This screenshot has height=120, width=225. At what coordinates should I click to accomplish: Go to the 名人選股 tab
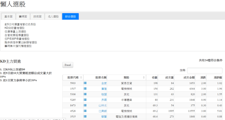pos(53,17)
